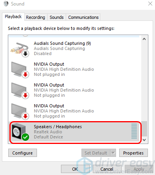The image size is (155, 175).
Task: Open Properties for the selected device
Action: (x=133, y=153)
